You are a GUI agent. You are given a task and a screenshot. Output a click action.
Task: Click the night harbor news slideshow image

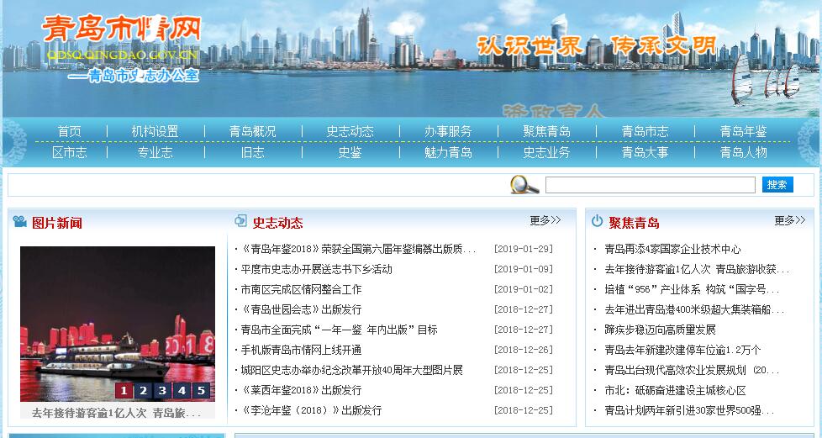click(118, 324)
